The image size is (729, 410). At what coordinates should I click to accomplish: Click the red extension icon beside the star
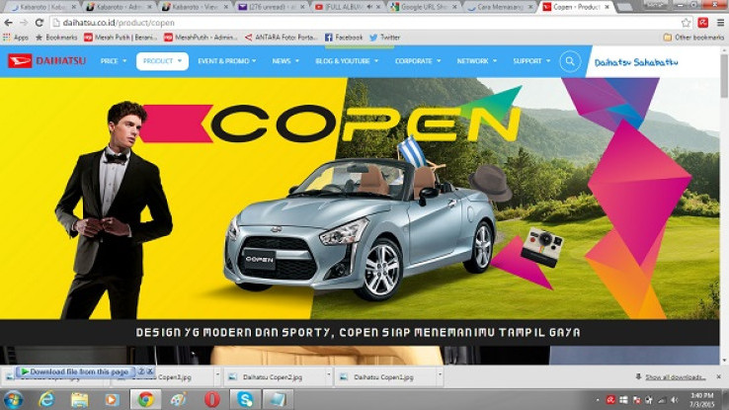pyautogui.click(x=703, y=23)
